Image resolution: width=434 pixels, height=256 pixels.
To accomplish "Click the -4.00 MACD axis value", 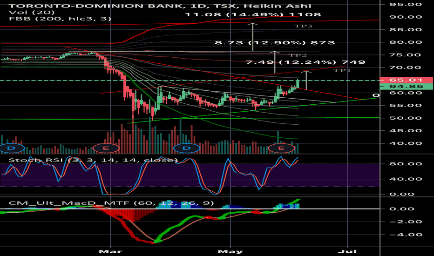I will (406, 235).
